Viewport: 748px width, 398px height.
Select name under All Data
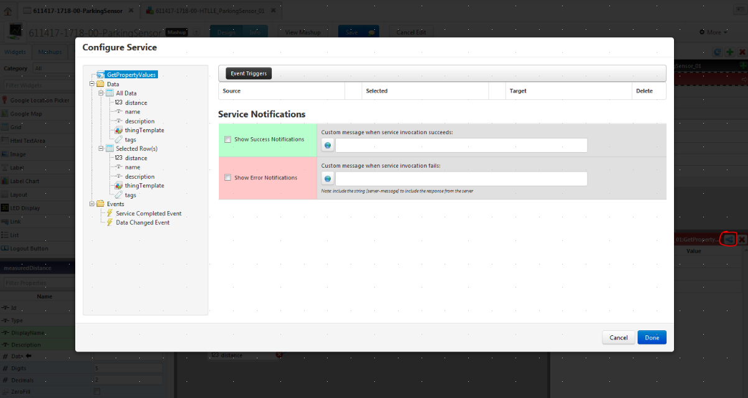[x=132, y=112]
